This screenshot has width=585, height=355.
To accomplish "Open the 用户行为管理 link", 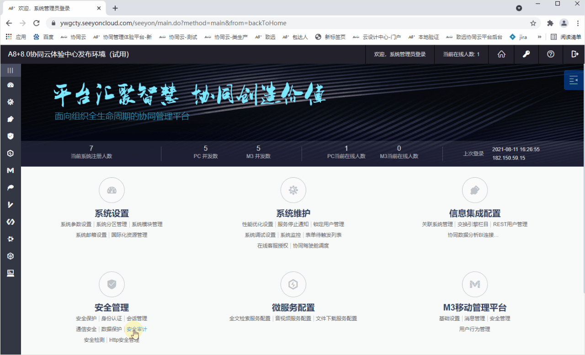I will pos(475,329).
